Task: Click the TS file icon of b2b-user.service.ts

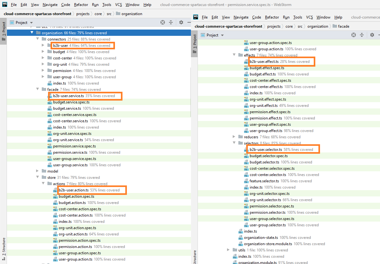Action: coord(50,96)
